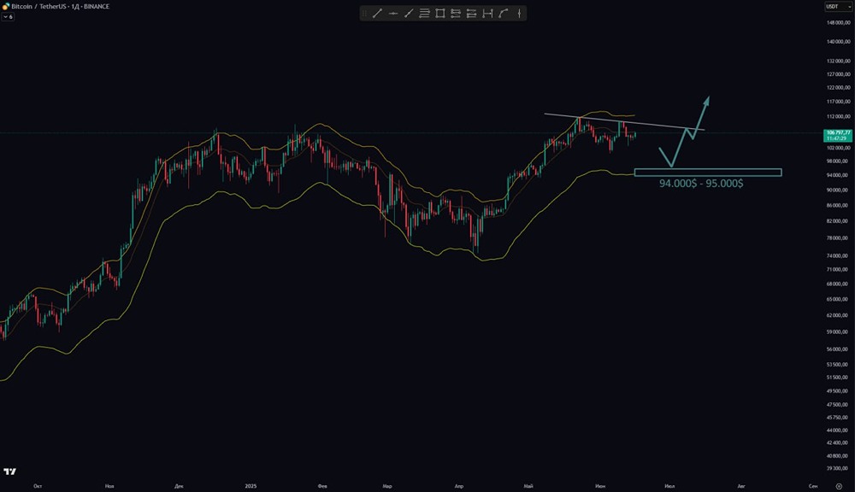Click the Авг label on time axis
This screenshot has height=492, width=855.
[741, 486]
